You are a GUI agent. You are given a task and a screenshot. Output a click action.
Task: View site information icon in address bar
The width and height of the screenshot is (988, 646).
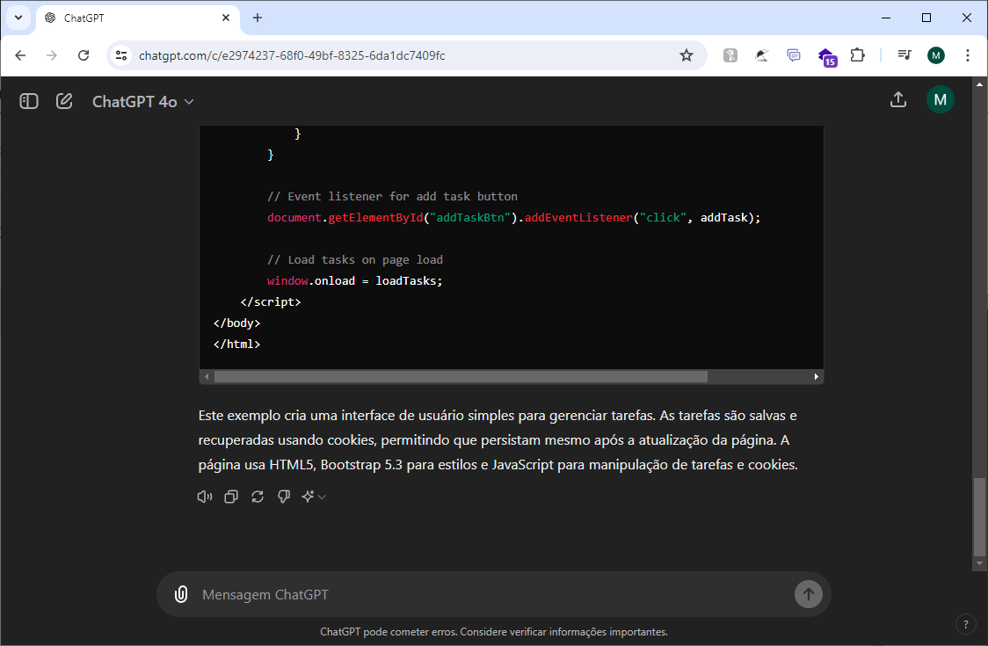(x=121, y=55)
